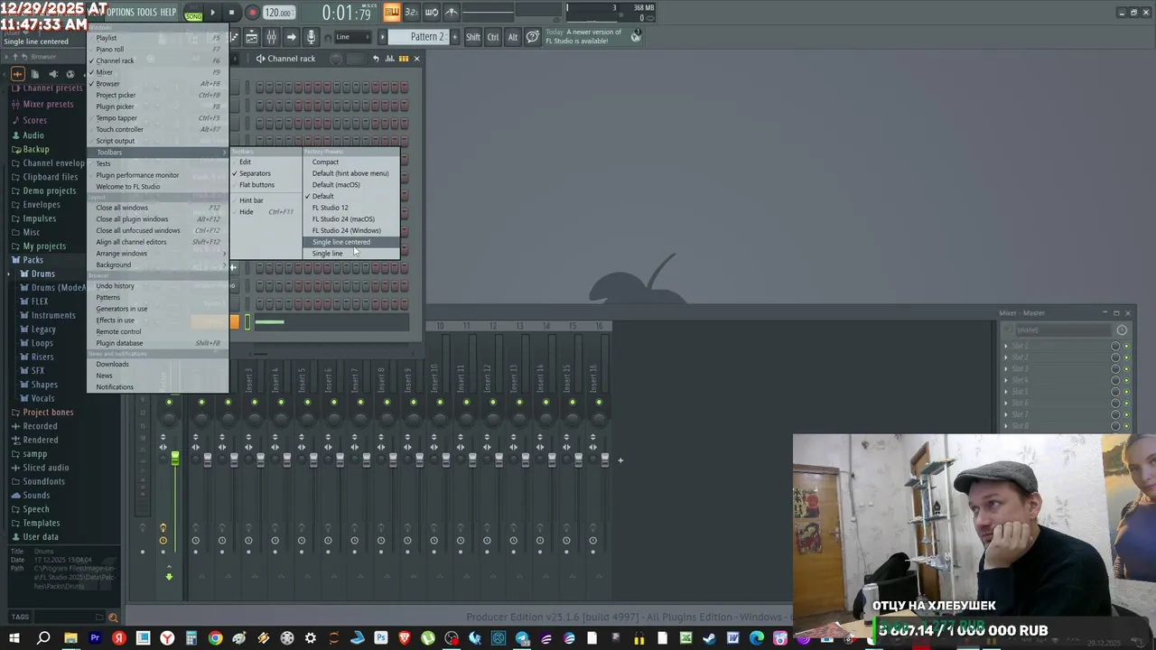Select Single line toolbar preset
Image resolution: width=1156 pixels, height=650 pixels.
pos(351,254)
